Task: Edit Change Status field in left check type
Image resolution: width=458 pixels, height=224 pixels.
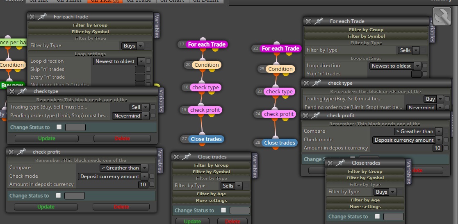Action: click(75, 127)
